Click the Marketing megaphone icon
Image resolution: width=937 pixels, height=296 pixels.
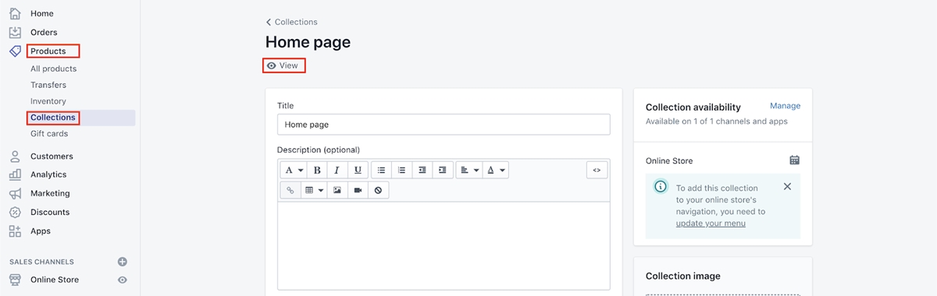click(15, 193)
